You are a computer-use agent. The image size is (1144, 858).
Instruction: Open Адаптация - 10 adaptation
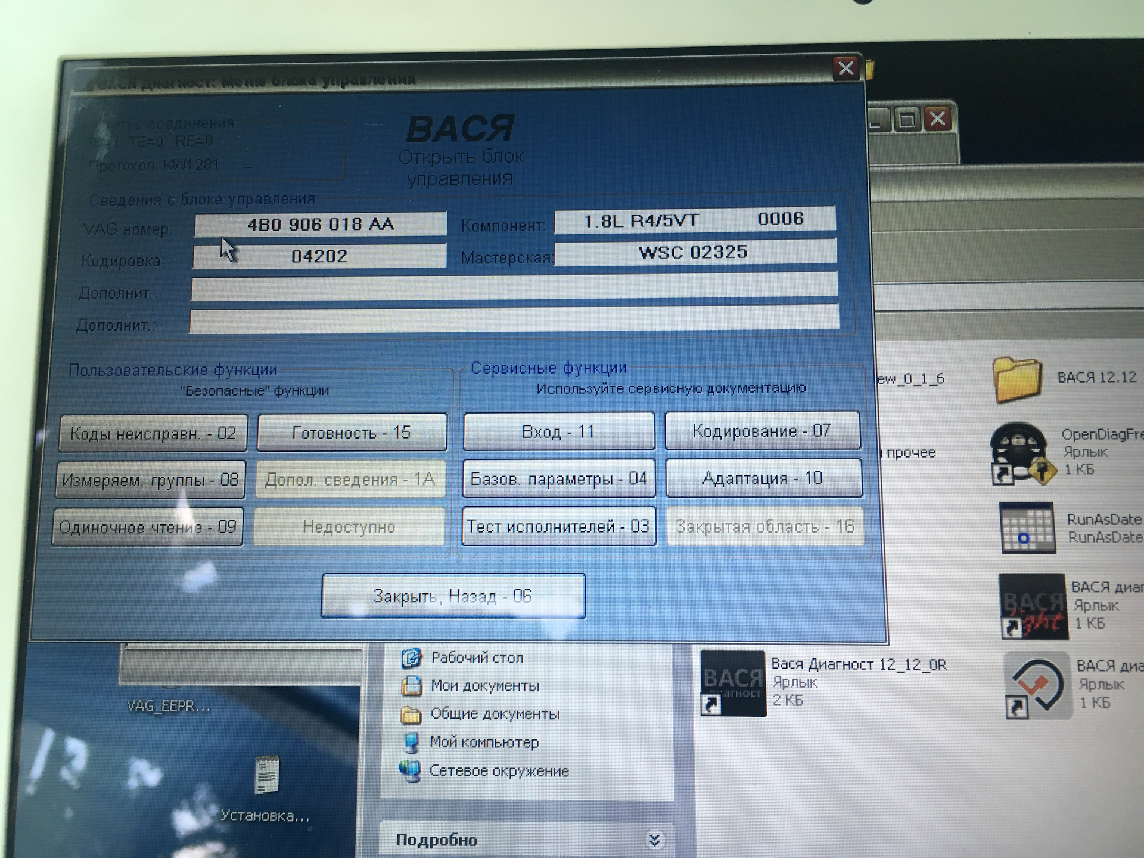763,478
